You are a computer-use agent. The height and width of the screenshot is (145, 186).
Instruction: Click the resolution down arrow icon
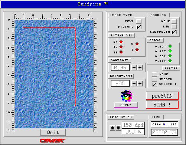pos(118,128)
